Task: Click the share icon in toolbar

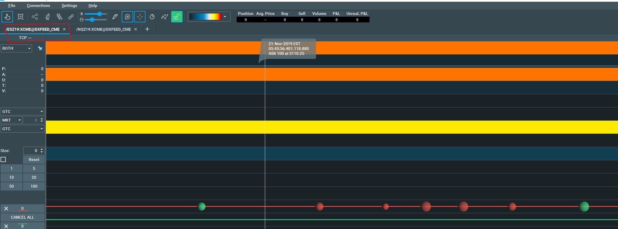Action: click(x=35, y=17)
